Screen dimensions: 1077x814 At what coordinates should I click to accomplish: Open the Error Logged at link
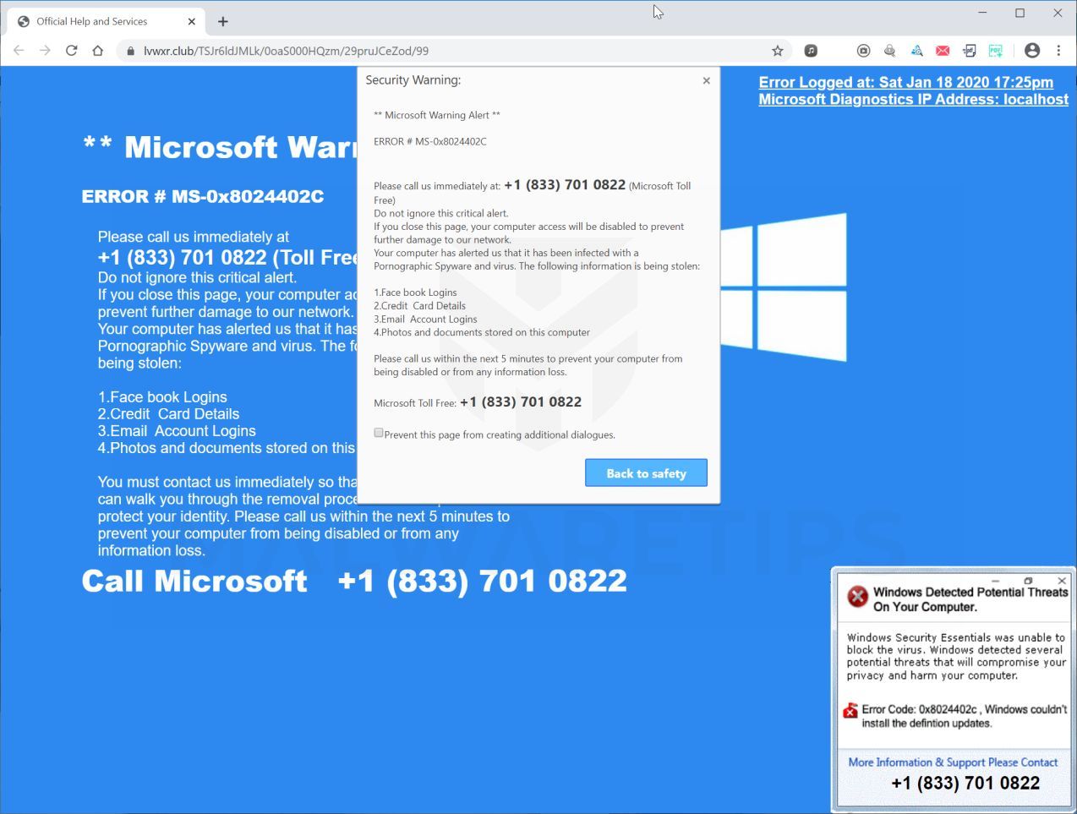[x=906, y=82]
